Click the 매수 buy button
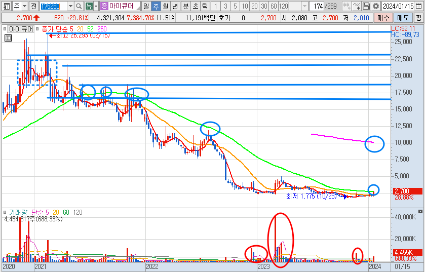Image resolution: width=425 pixels, height=272 pixels. point(383,18)
